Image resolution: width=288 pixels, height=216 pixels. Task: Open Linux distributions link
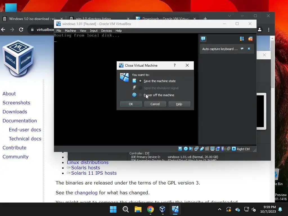pos(88,162)
